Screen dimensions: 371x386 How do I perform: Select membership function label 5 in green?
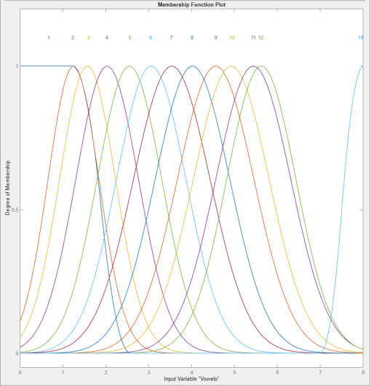pyautogui.click(x=129, y=38)
